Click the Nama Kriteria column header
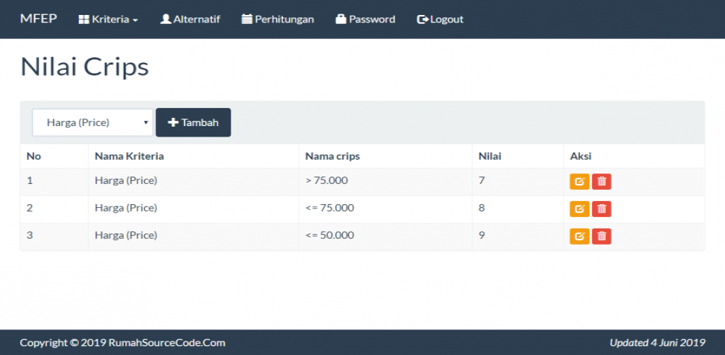The height and width of the screenshot is (355, 725). point(129,156)
